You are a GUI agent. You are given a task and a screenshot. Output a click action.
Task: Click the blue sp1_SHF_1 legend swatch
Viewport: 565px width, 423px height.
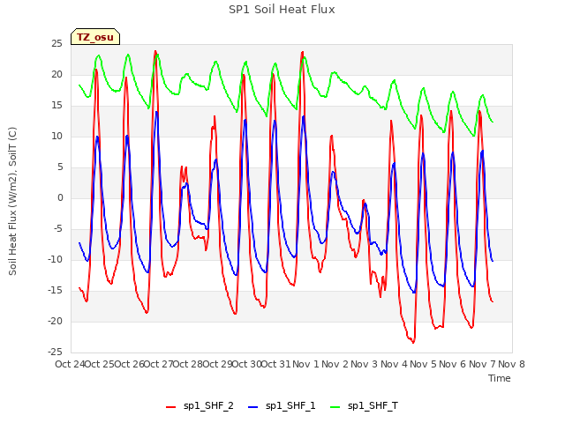click(253, 407)
